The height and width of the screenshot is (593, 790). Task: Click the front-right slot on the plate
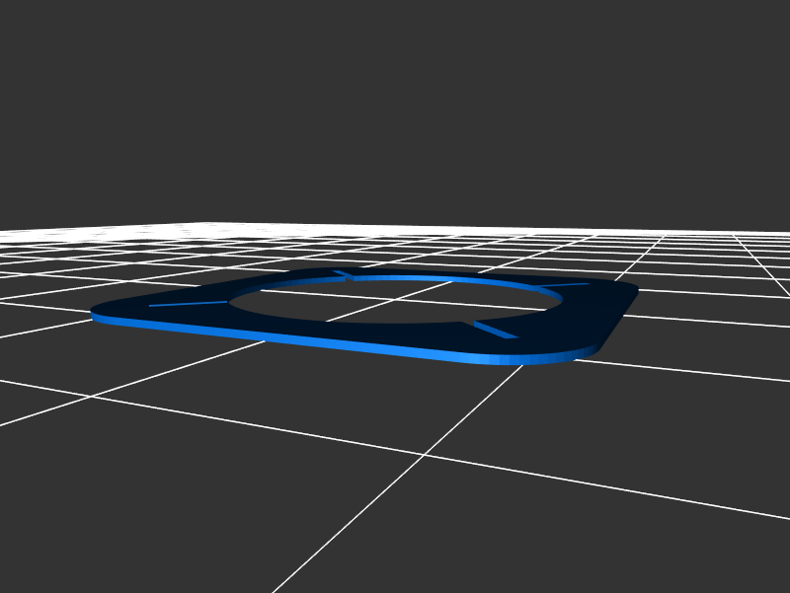point(495,330)
